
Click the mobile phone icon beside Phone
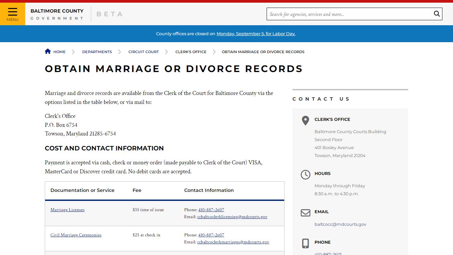[x=305, y=243]
